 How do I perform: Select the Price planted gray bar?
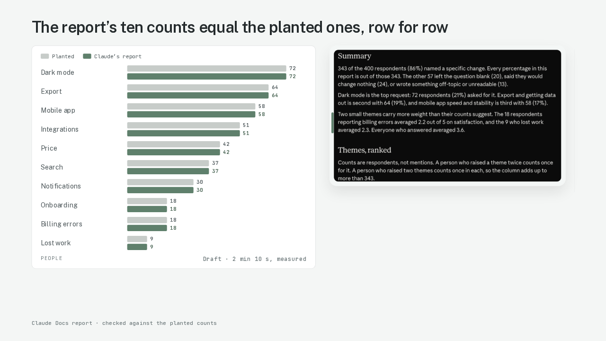174,144
